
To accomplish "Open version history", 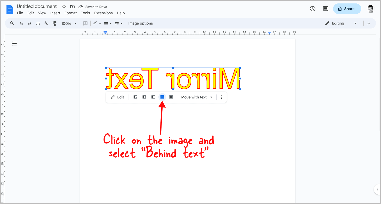I will (312, 9).
